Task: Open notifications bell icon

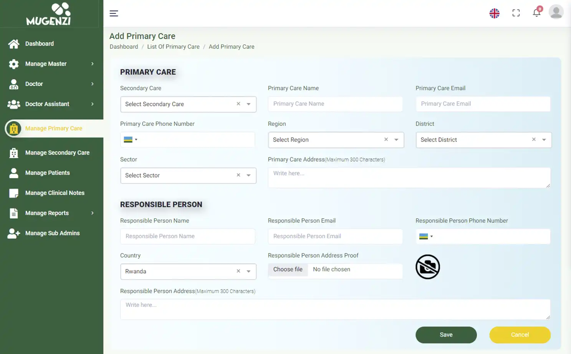Action: click(x=536, y=13)
